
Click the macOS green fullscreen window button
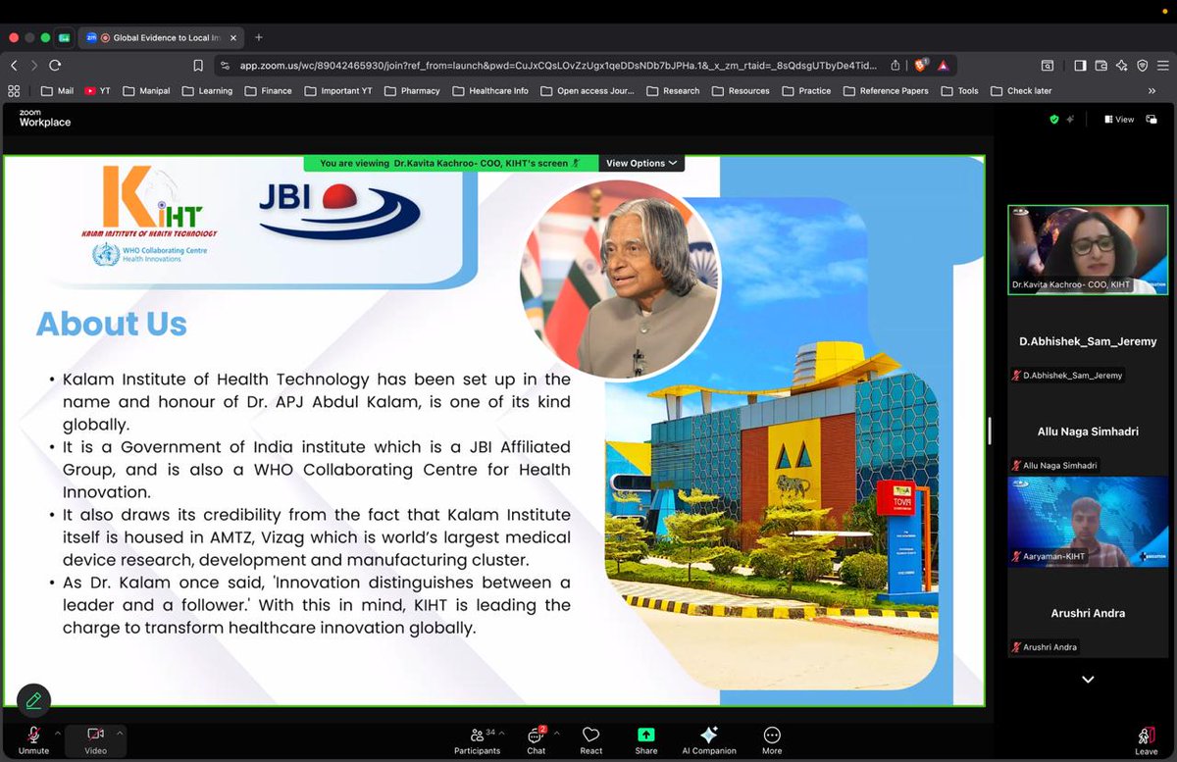pyautogui.click(x=46, y=37)
